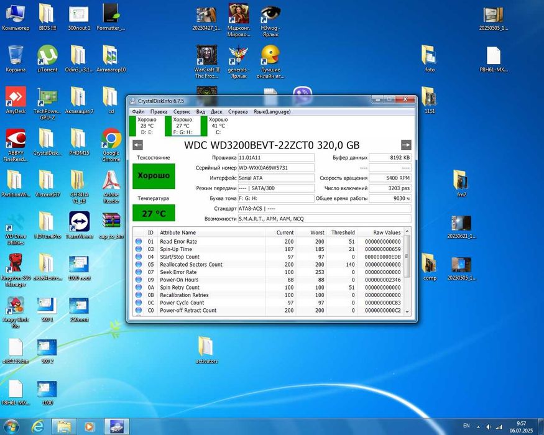This screenshot has width=544, height=435.
Task: Open the Google Chrome desktop shortcut
Action: [x=111, y=145]
